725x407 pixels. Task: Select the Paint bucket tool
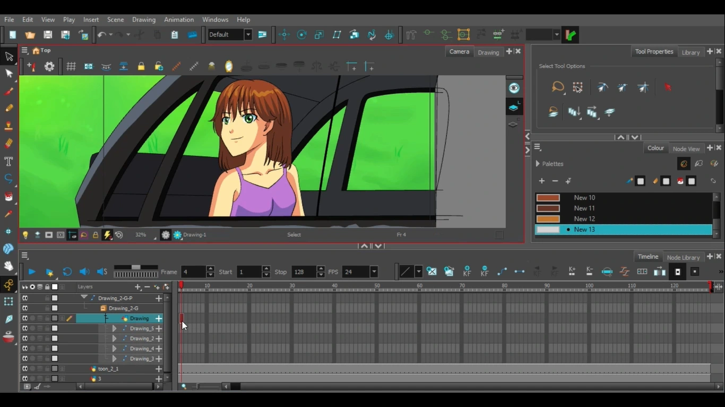point(9,197)
